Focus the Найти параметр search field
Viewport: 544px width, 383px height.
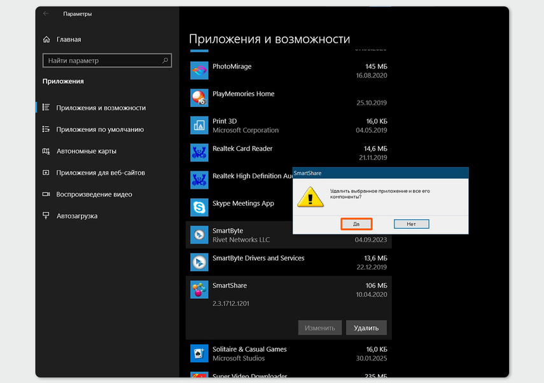point(101,61)
